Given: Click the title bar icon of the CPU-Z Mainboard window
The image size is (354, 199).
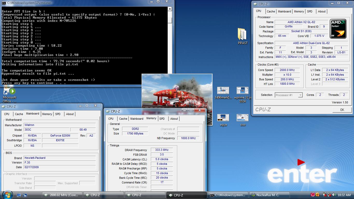Looking at the screenshot, I should (4, 106).
